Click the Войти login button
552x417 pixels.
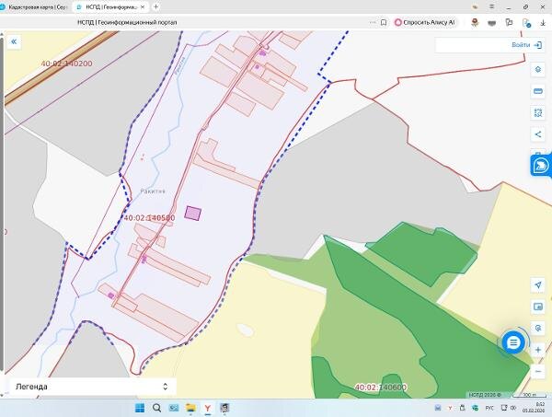point(526,45)
